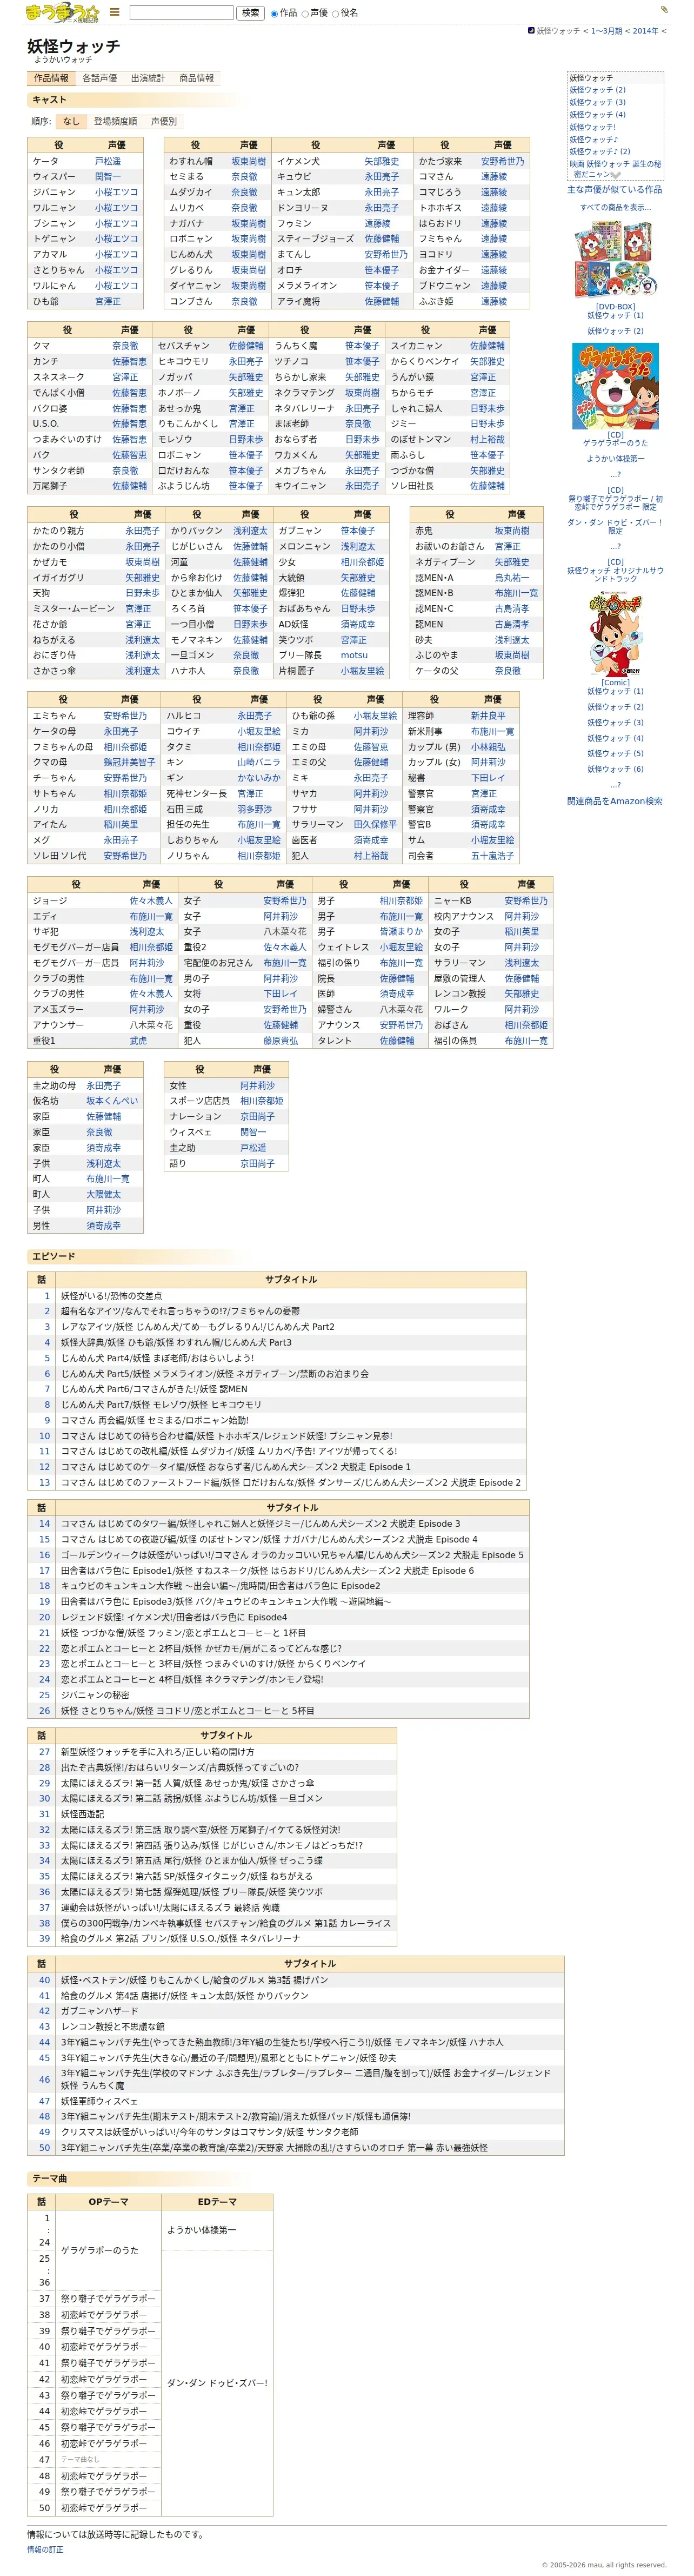Open the 妖怪ウォッチ♪ (2) series link
This screenshot has width=694, height=2576.
tap(600, 152)
